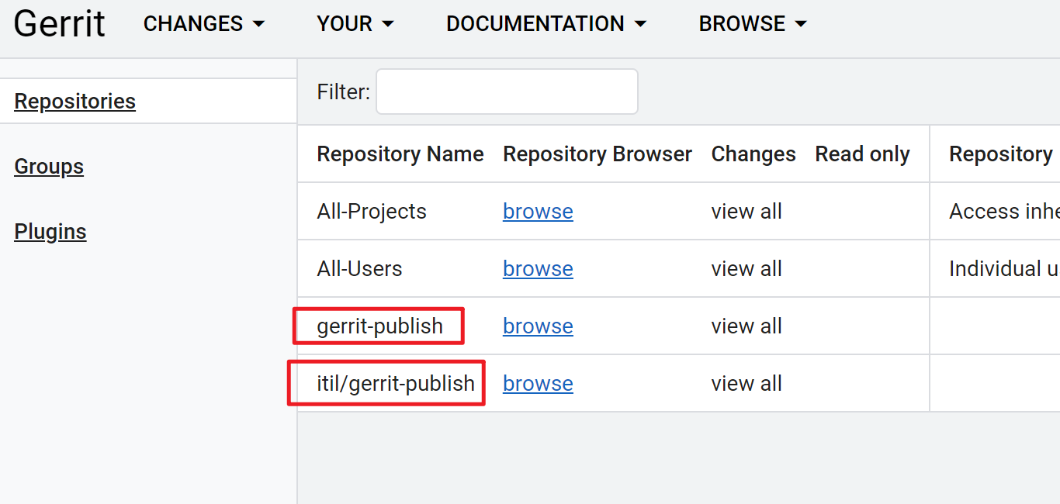Viewport: 1060px width, 504px height.
Task: Open the itil/gerrit-publish repository
Action: point(395,384)
